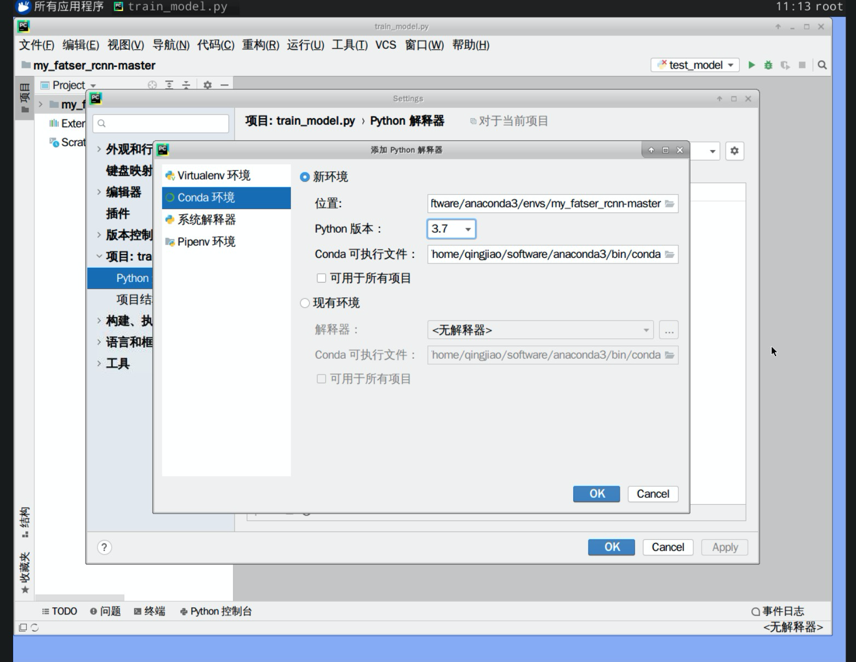Click the green Run button in toolbar
Screen dimensions: 856x662
pos(751,65)
